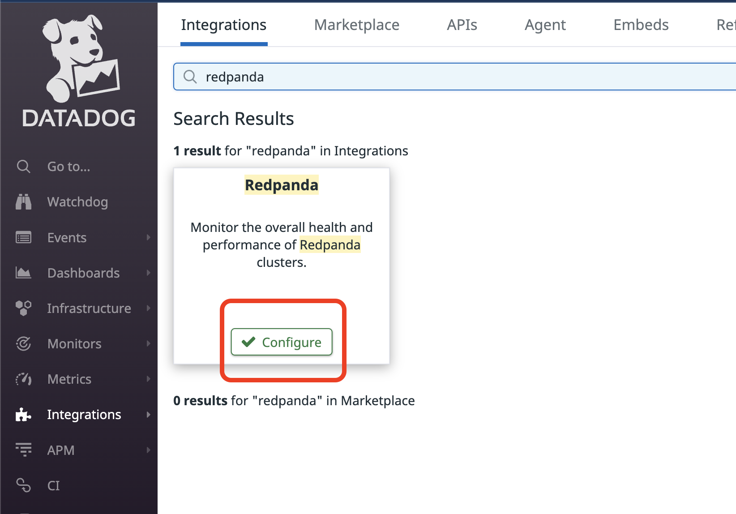The width and height of the screenshot is (736, 514).
Task: Click the Metrics gauge icon
Action: (23, 379)
